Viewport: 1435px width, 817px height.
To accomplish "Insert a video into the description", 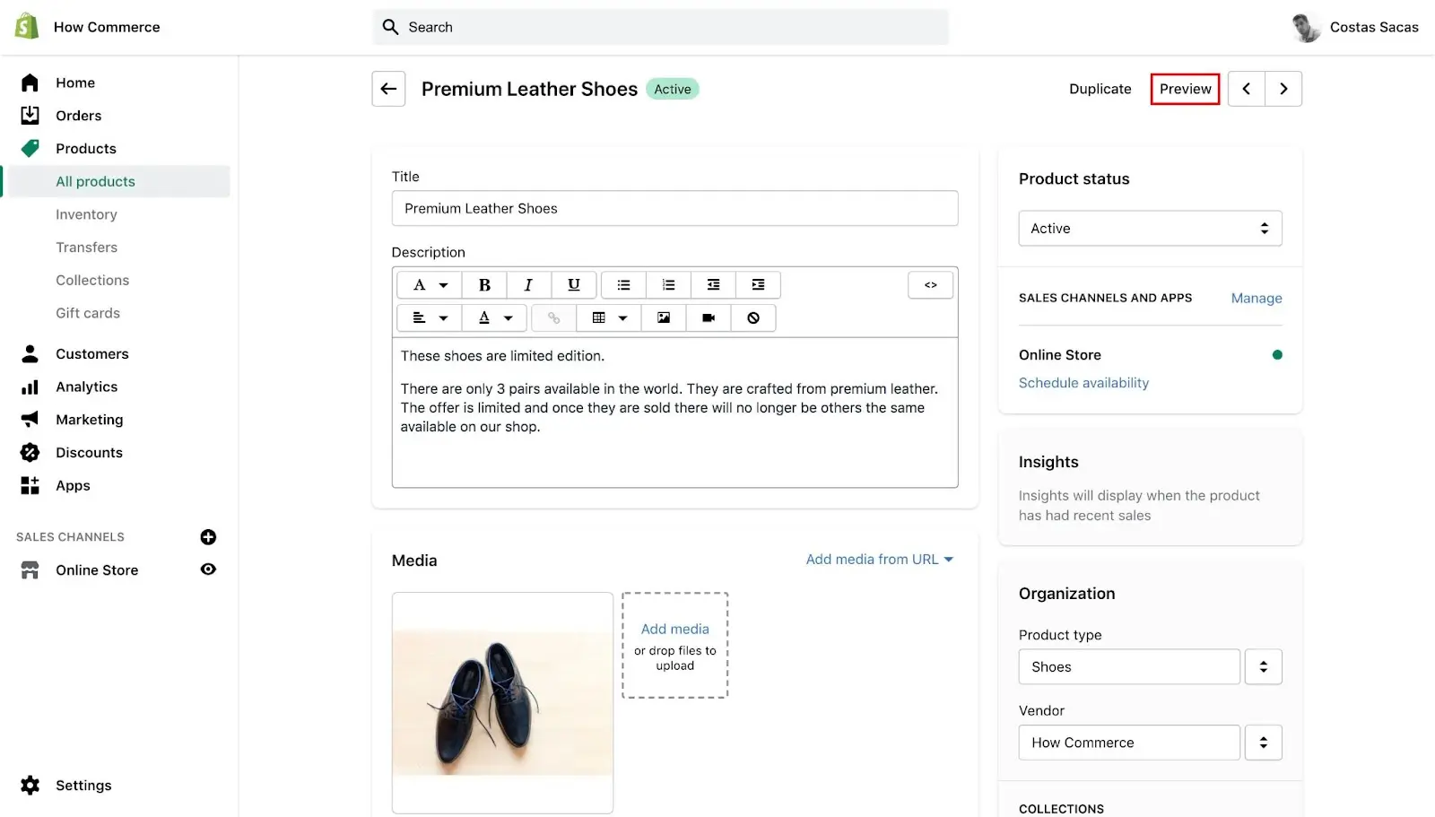I will [709, 318].
